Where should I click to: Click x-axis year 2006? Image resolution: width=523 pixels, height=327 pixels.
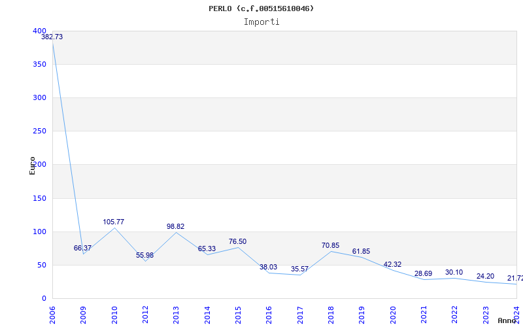[52, 315]
